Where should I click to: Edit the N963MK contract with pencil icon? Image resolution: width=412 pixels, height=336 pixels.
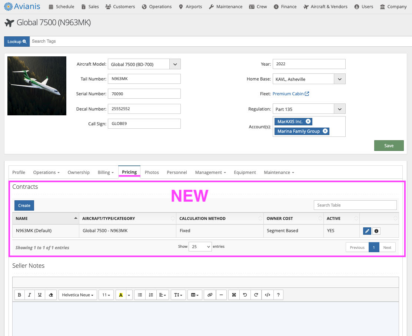(x=367, y=231)
